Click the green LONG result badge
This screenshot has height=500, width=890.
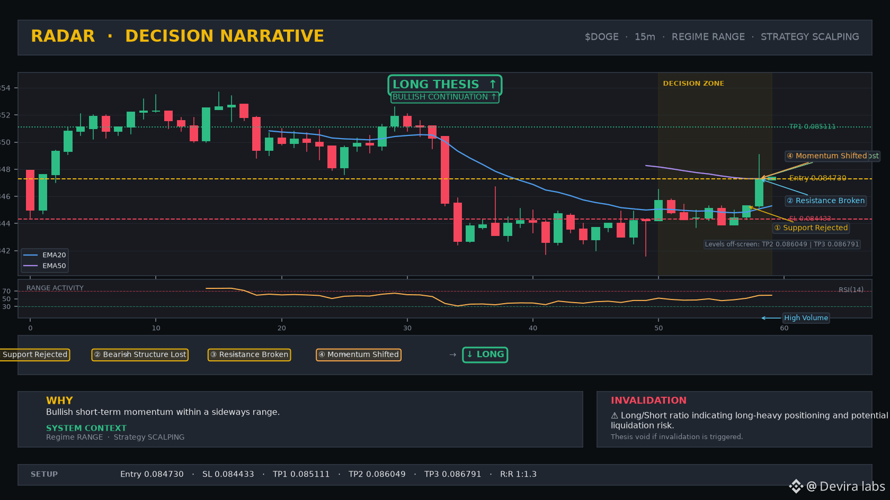(x=485, y=354)
